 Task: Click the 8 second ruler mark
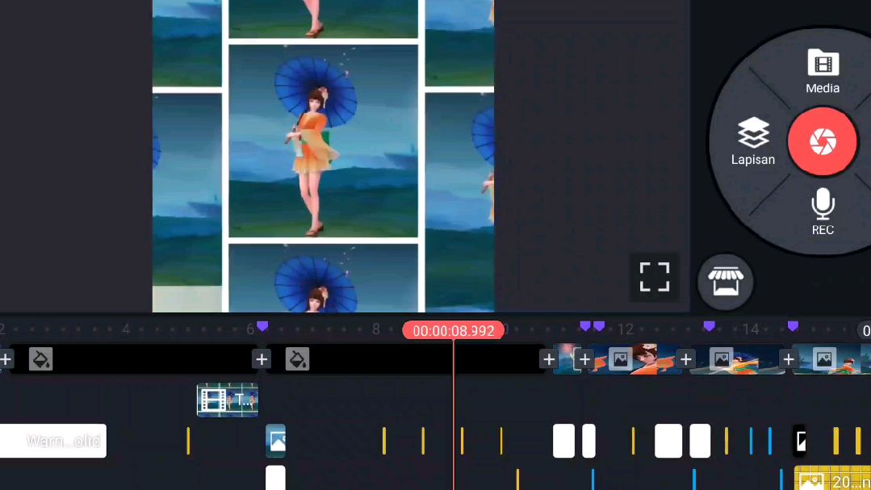click(376, 329)
